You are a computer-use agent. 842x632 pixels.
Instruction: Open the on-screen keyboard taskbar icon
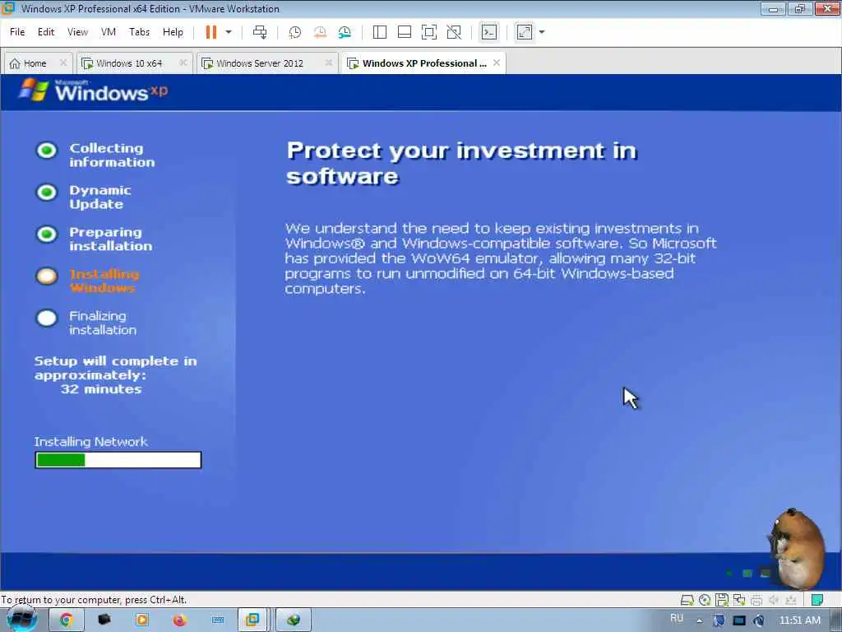coord(217,620)
